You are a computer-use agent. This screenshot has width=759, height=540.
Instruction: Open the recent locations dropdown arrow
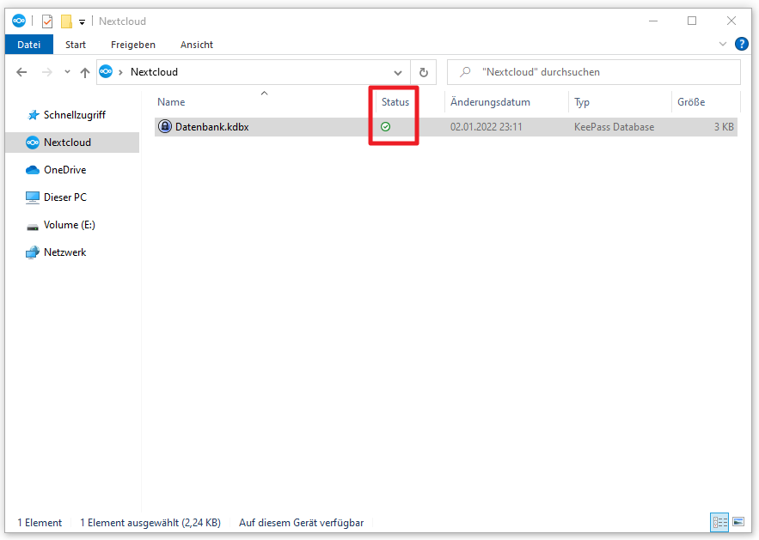pyautogui.click(x=67, y=72)
